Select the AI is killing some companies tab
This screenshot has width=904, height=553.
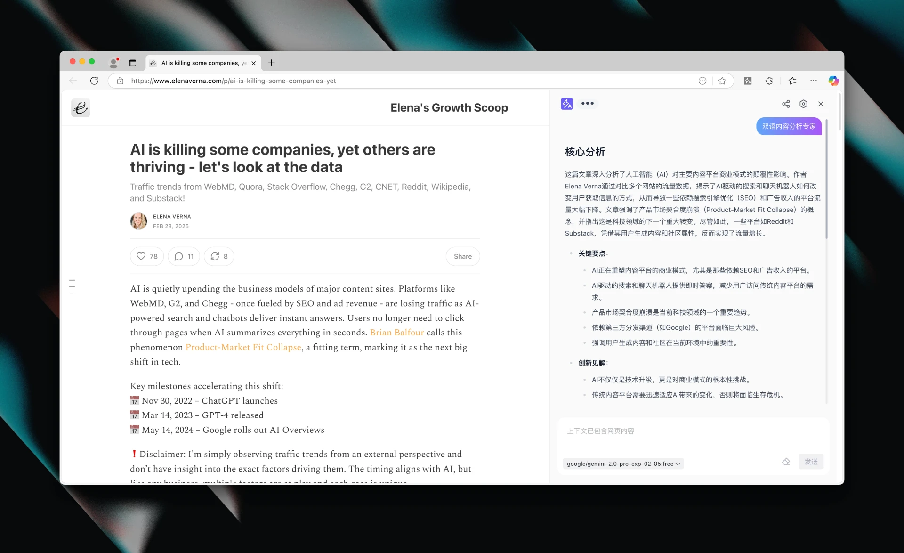click(x=202, y=63)
